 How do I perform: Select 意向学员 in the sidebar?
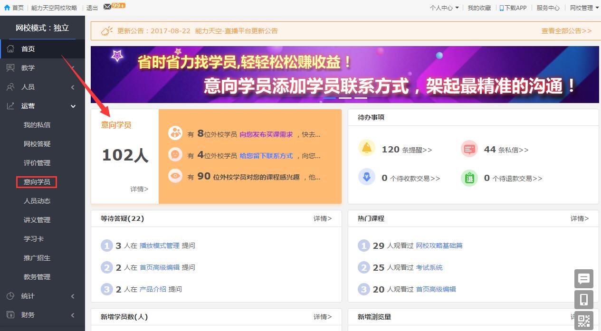pyautogui.click(x=37, y=182)
